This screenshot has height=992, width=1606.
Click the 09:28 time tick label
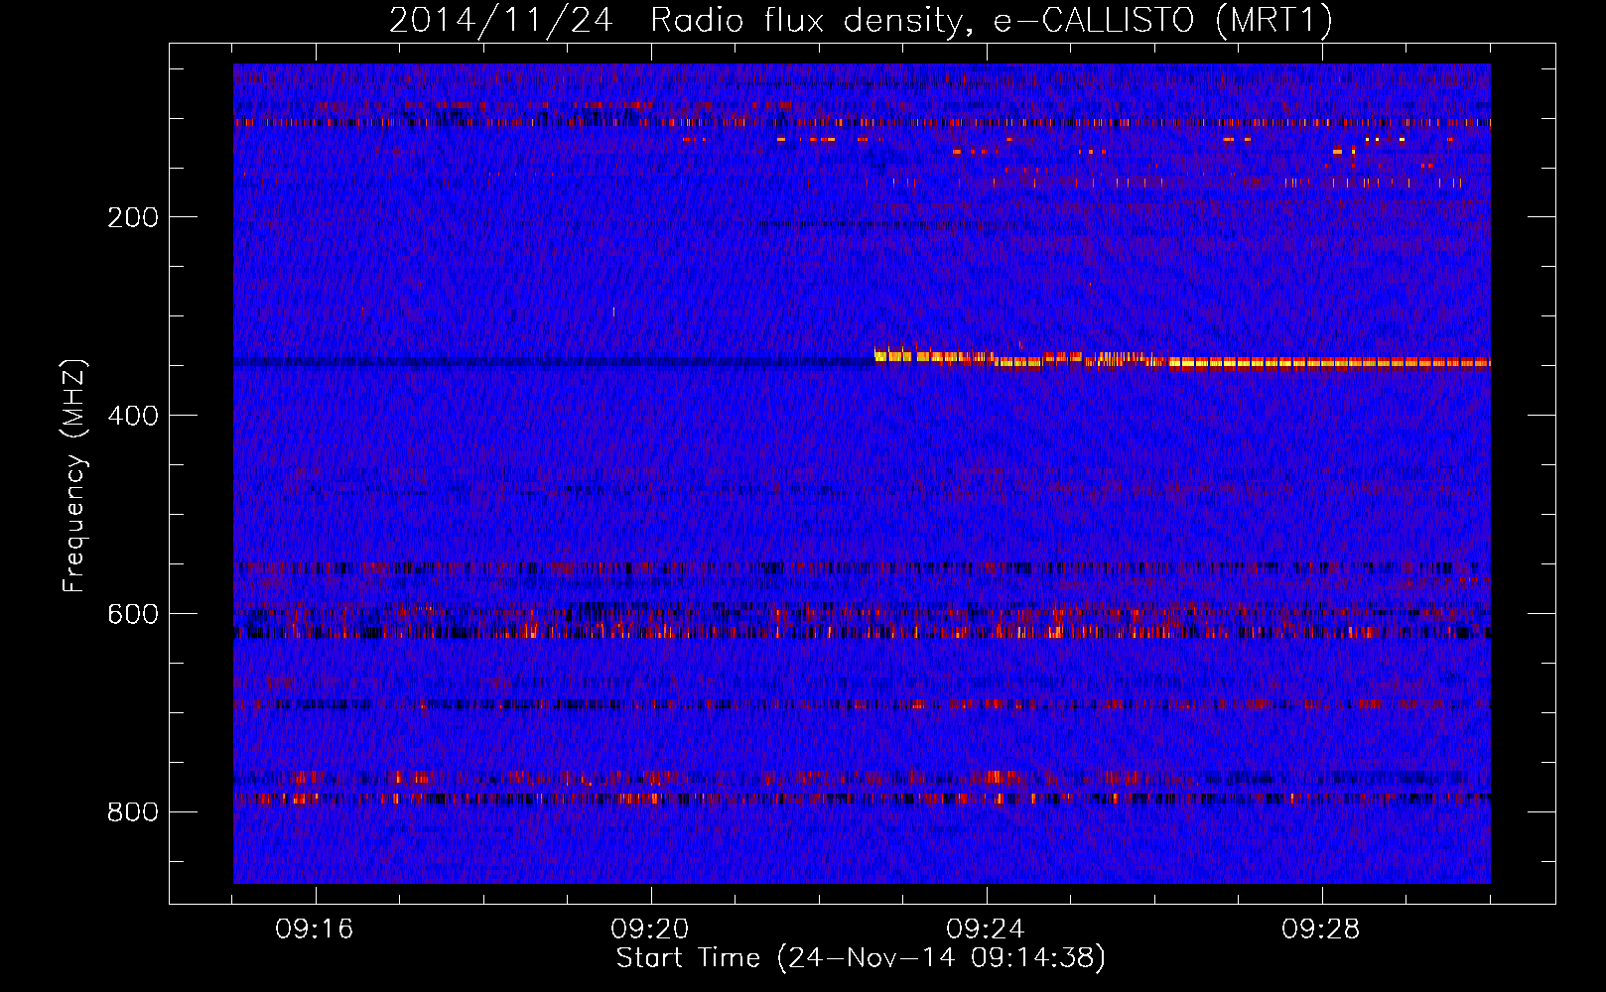1321,930
